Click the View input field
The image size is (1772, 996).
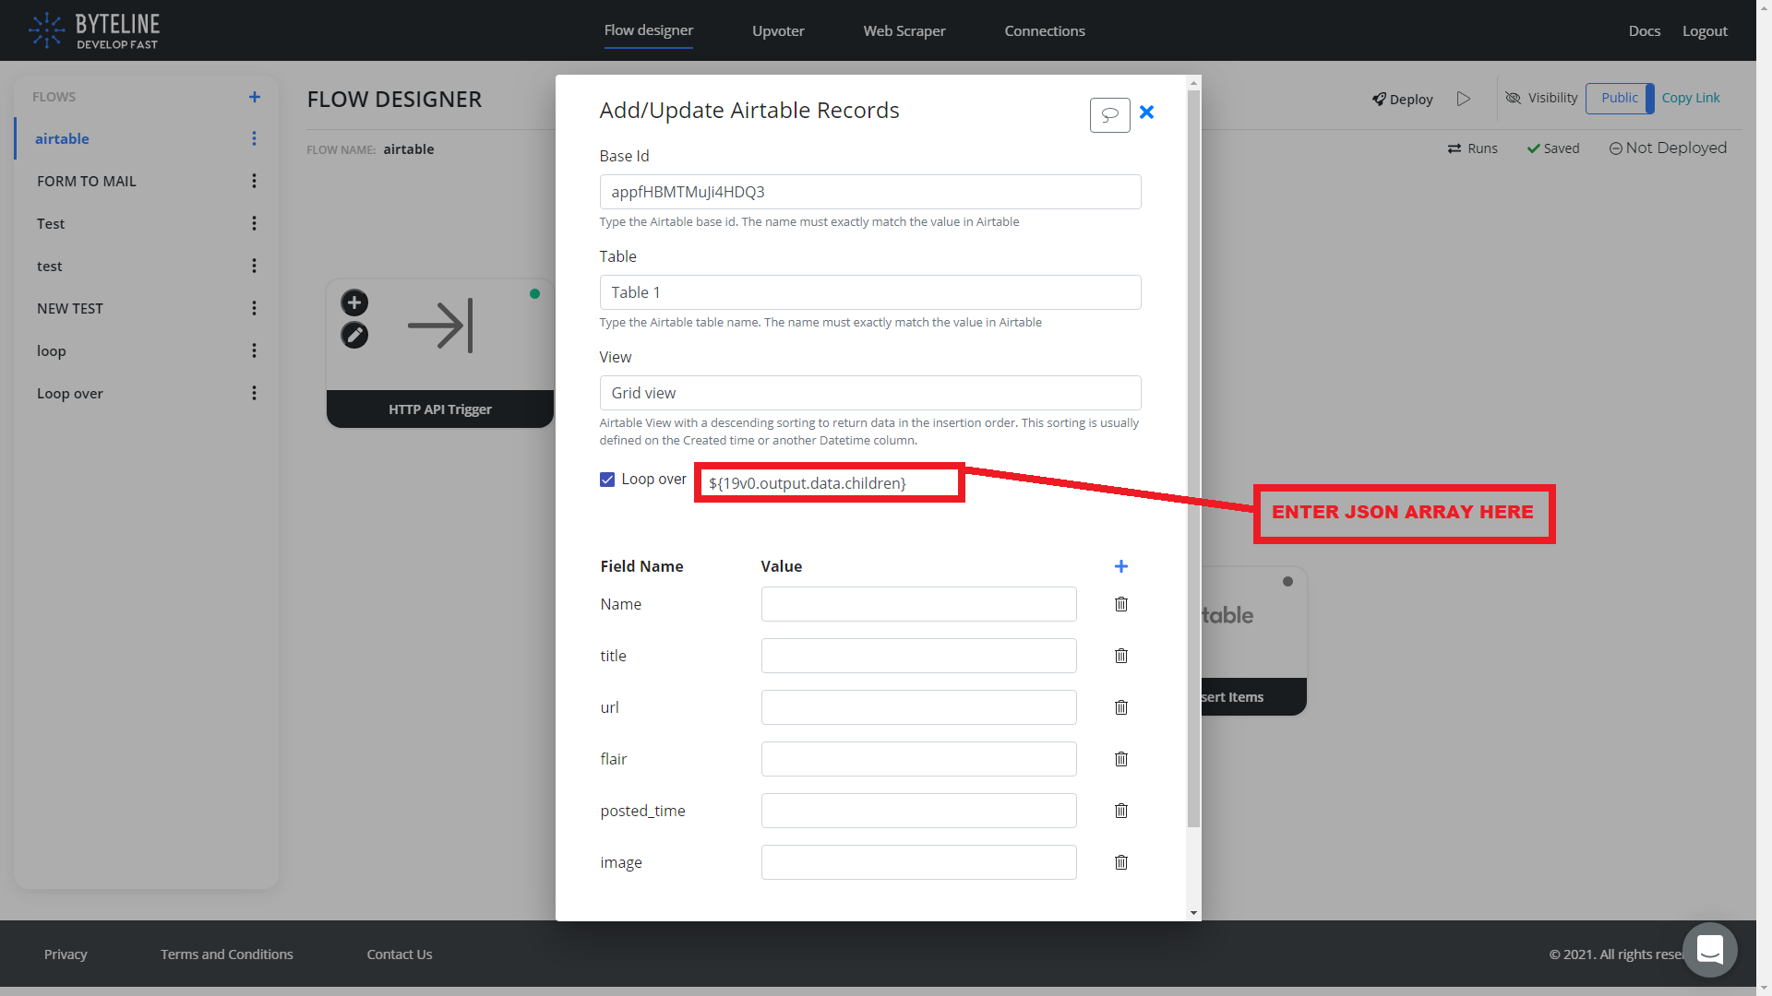(870, 393)
